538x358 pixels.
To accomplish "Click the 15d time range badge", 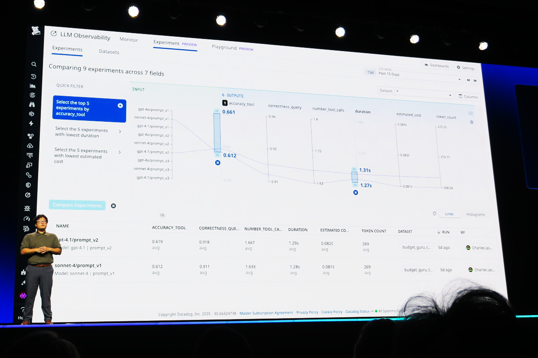I will tap(370, 72).
